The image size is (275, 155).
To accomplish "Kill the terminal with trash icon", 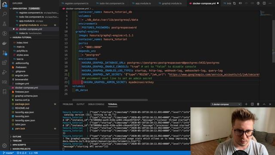I will pos(258,104).
